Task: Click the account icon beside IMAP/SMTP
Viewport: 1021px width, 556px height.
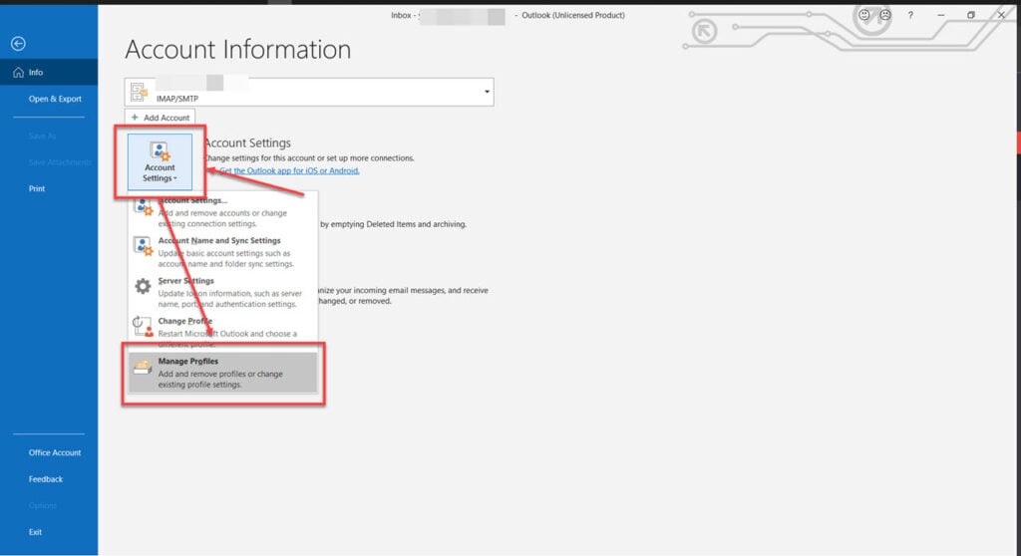Action: coord(139,92)
